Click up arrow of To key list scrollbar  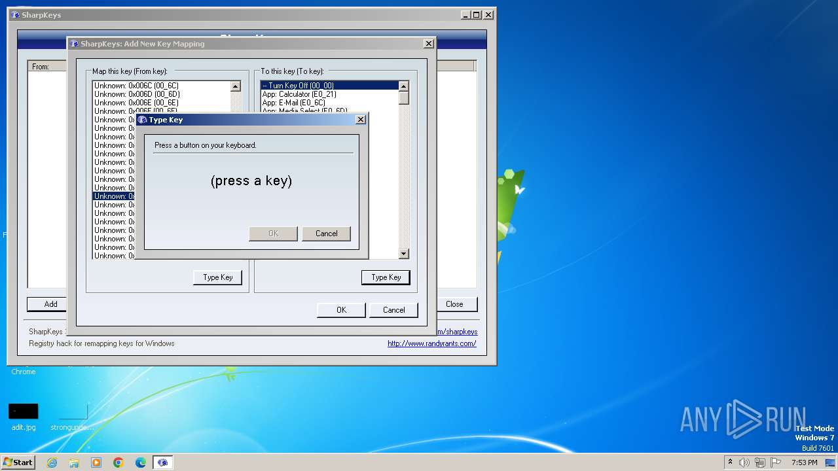tap(403, 86)
